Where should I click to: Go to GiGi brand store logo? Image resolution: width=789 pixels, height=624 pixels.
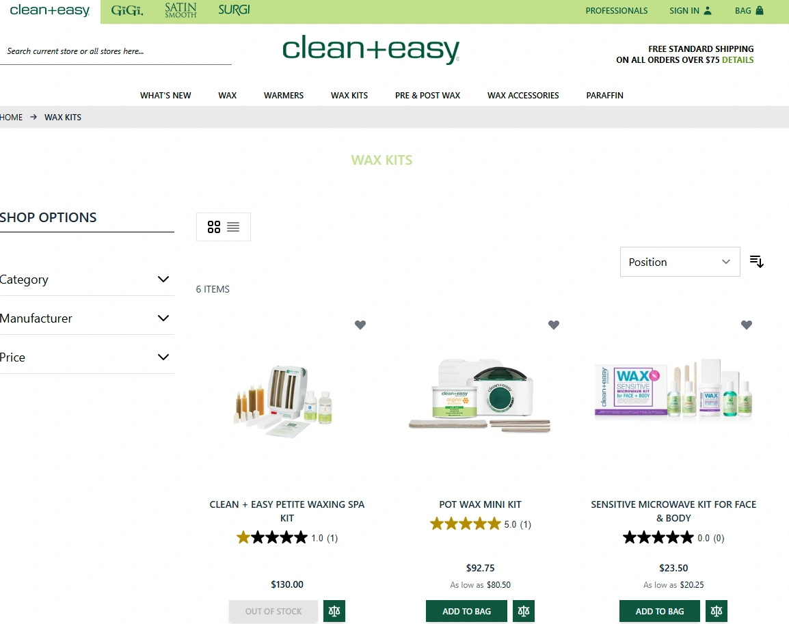126,10
